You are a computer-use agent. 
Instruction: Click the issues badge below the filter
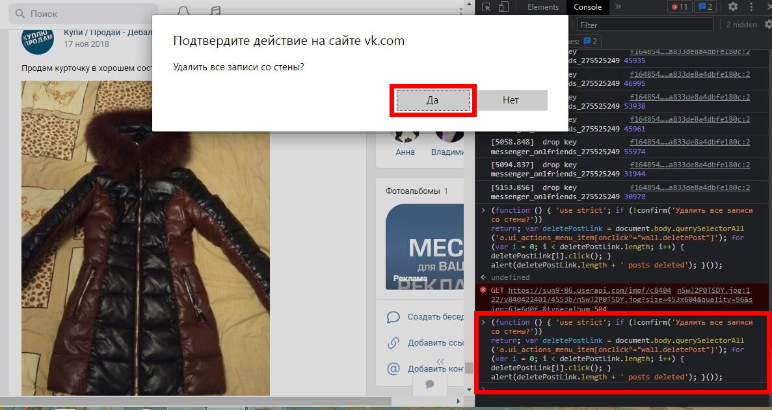591,42
